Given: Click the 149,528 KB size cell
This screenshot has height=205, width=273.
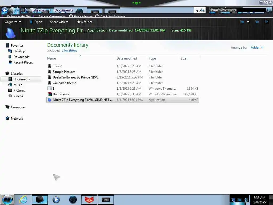Looking at the screenshot, I should point(191,94).
